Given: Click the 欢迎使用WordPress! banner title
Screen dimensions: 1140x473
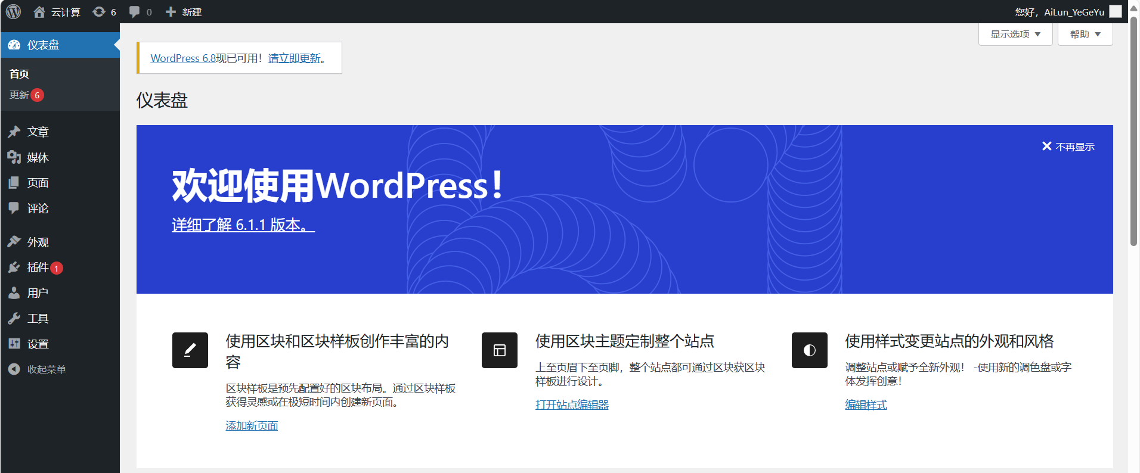Looking at the screenshot, I should (x=337, y=185).
